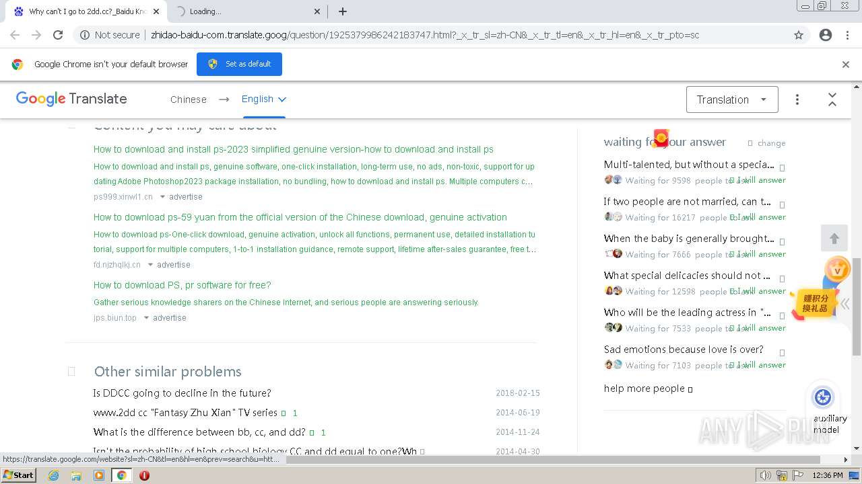Open 'When the baby is generally brought...' question
This screenshot has height=484, width=862.
point(689,239)
